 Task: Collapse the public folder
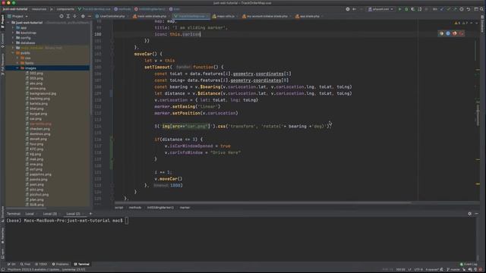click(x=13, y=53)
